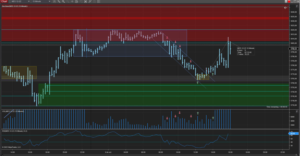300x156 pixels.
Task: Open the MES 12-22 instrument selector dropdown
Action: pos(20,1)
